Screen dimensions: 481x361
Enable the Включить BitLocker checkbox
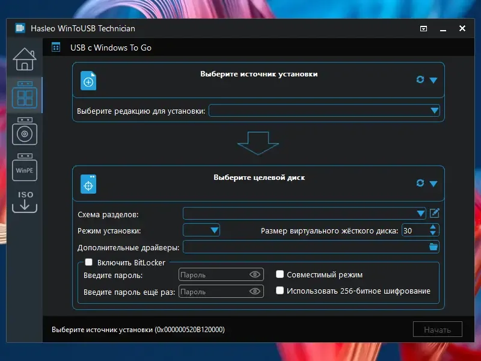coord(88,262)
